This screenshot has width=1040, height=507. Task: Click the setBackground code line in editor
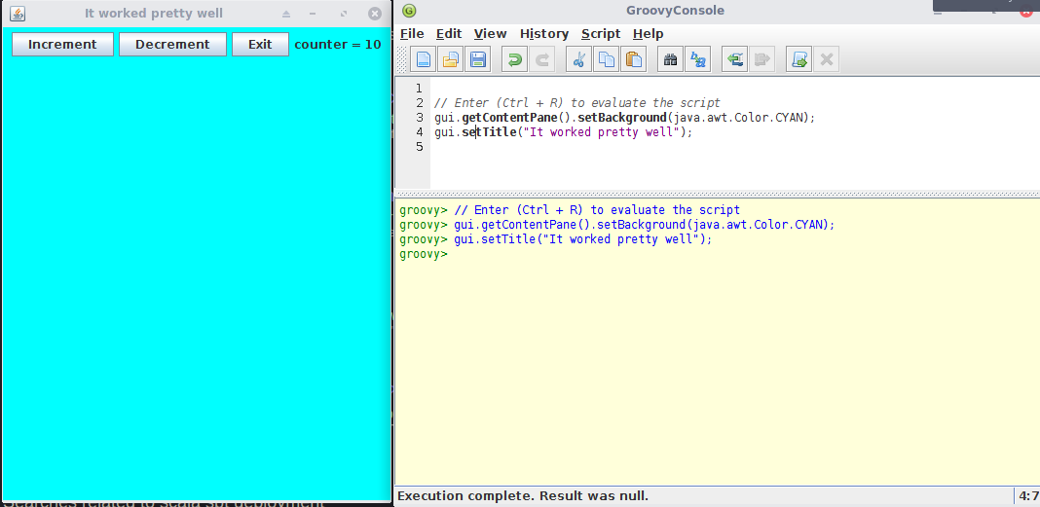pyautogui.click(x=624, y=118)
